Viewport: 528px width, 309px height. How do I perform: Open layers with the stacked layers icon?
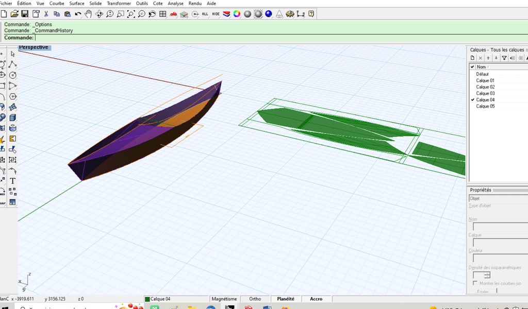226,14
